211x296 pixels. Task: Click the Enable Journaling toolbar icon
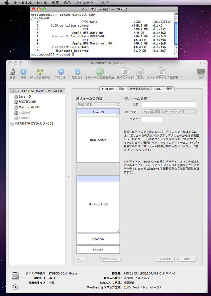100,72
